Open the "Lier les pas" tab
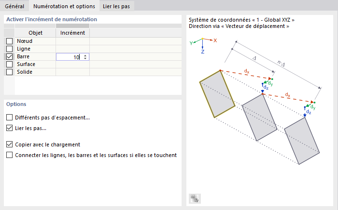Image resolution: width=338 pixels, height=210 pixels. [x=116, y=6]
